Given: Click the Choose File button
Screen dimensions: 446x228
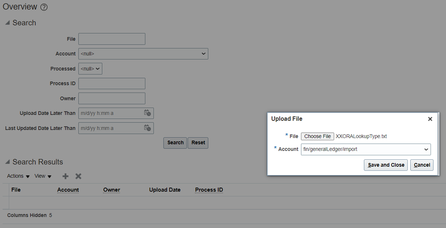Looking at the screenshot, I should pyautogui.click(x=317, y=136).
